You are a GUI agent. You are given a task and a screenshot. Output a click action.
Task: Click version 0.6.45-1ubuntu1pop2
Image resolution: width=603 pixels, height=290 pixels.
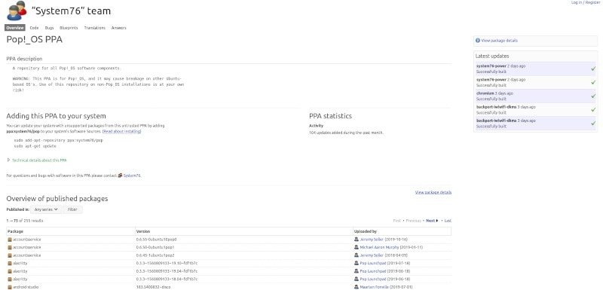click(x=155, y=255)
